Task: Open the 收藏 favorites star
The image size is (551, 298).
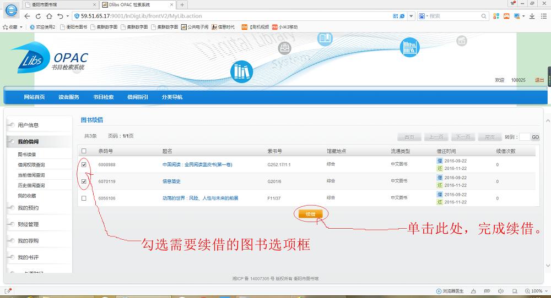Action: [6, 27]
